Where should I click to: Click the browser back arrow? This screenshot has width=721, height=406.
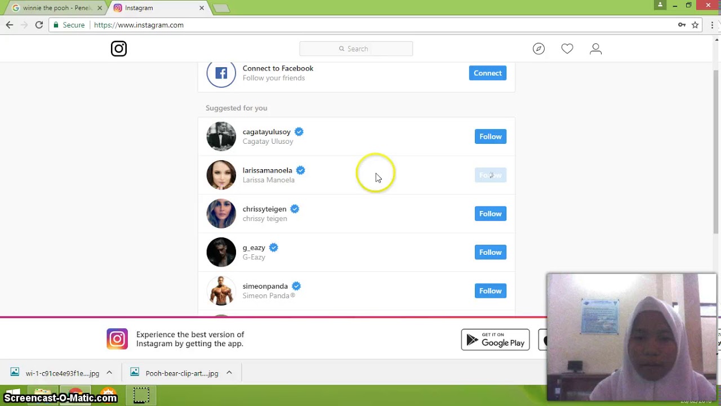click(x=10, y=25)
